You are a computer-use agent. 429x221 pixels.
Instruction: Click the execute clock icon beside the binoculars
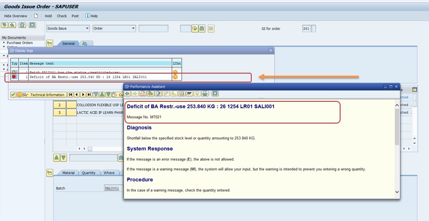[x=195, y=29]
